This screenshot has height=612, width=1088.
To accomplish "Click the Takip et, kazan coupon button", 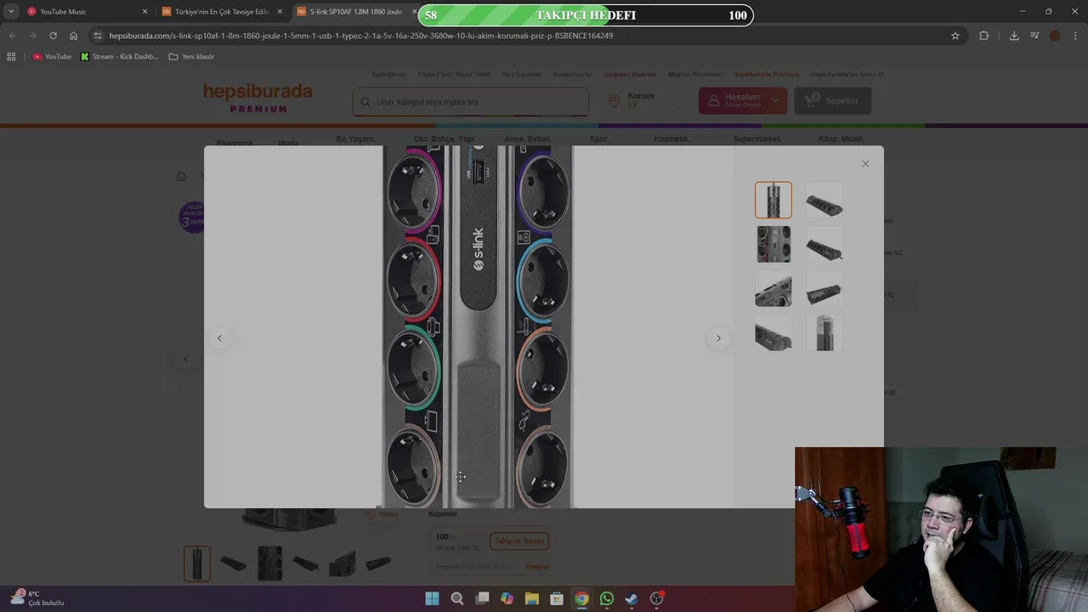I will click(x=519, y=541).
